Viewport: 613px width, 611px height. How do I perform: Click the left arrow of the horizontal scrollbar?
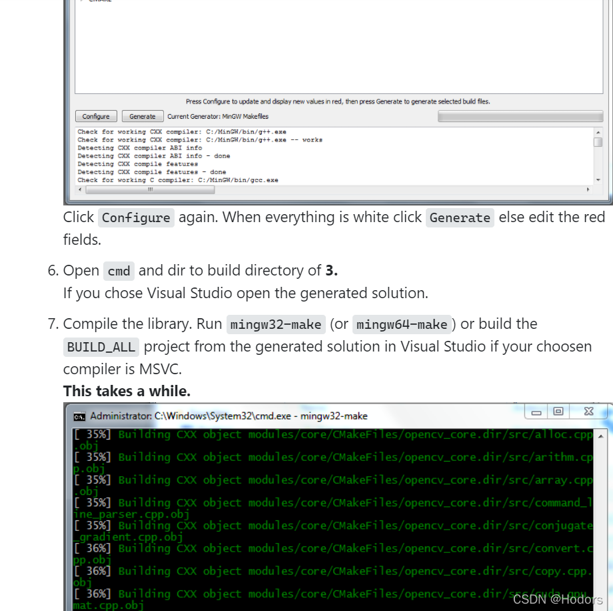[x=79, y=189]
